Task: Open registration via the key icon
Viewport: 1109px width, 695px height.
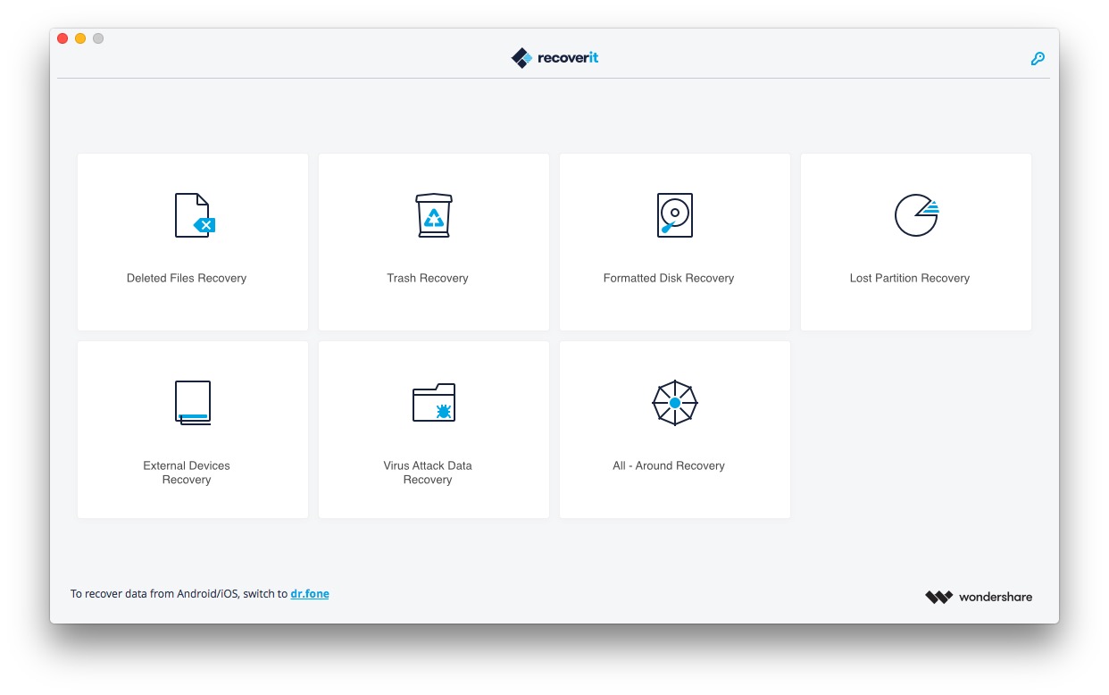Action: tap(1038, 59)
